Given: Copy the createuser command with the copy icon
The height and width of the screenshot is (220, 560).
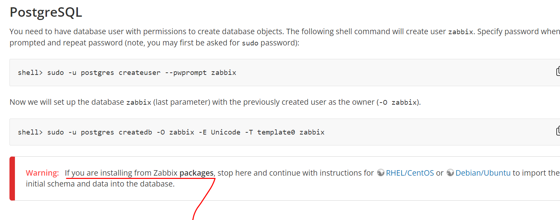Looking at the screenshot, I should 558,71.
